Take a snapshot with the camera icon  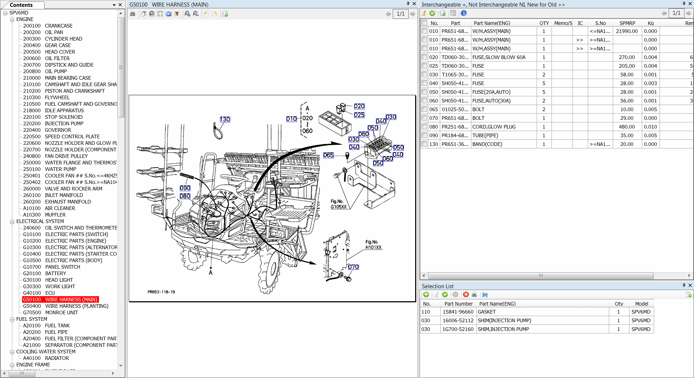tap(169, 14)
